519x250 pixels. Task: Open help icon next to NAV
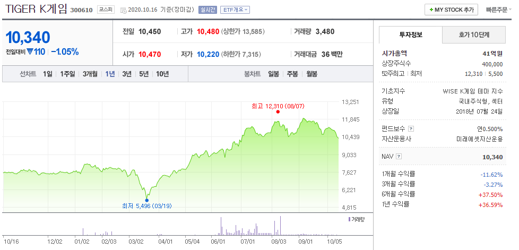tap(399, 156)
